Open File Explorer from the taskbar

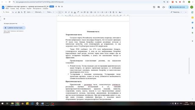(12, 104)
